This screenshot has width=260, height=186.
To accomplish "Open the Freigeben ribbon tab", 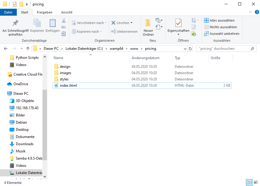I will click(44, 12).
